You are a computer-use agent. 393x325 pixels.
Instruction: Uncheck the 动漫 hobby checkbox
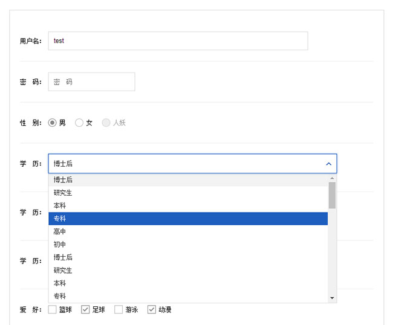point(152,310)
